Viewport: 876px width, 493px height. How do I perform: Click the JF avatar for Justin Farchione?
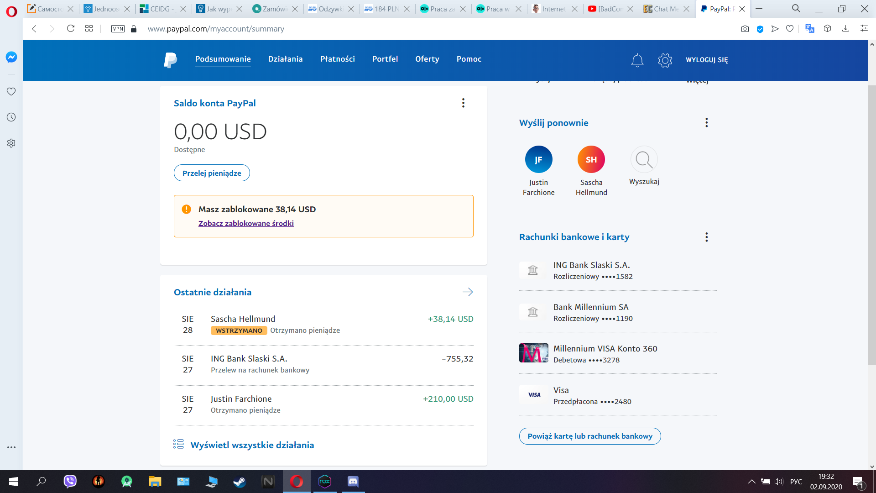click(x=539, y=159)
